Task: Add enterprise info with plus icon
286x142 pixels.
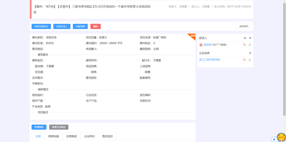Action: [250, 53]
